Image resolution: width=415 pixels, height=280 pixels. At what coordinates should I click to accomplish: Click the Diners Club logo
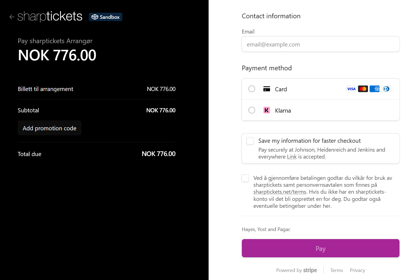(x=386, y=89)
